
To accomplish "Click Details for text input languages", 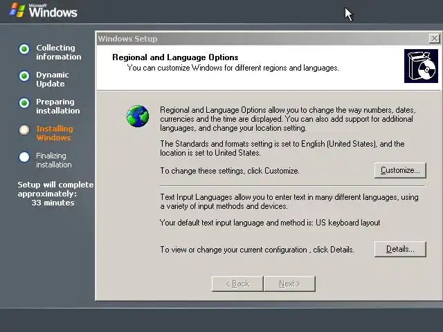I will (x=400, y=249).
